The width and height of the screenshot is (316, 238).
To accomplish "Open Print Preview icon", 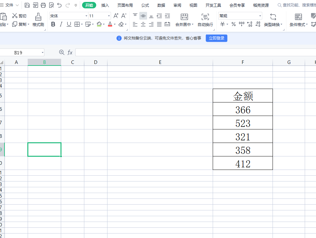I will [51, 5].
